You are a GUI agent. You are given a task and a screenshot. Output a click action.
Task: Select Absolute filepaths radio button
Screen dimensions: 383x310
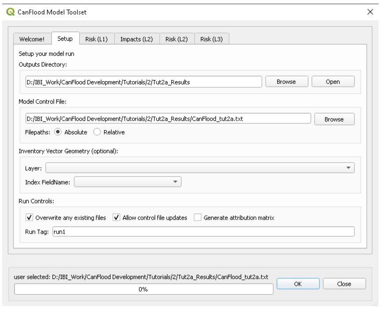coord(58,132)
